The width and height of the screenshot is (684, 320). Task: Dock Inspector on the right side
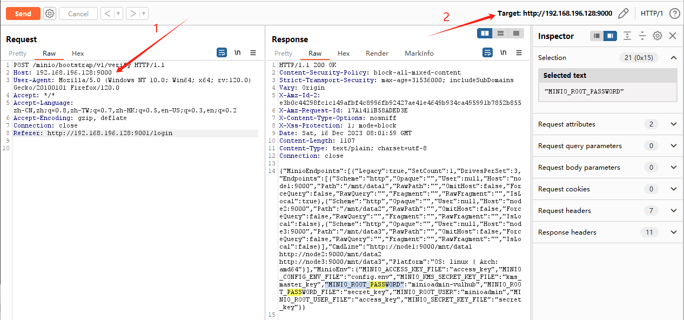pyautogui.click(x=610, y=36)
